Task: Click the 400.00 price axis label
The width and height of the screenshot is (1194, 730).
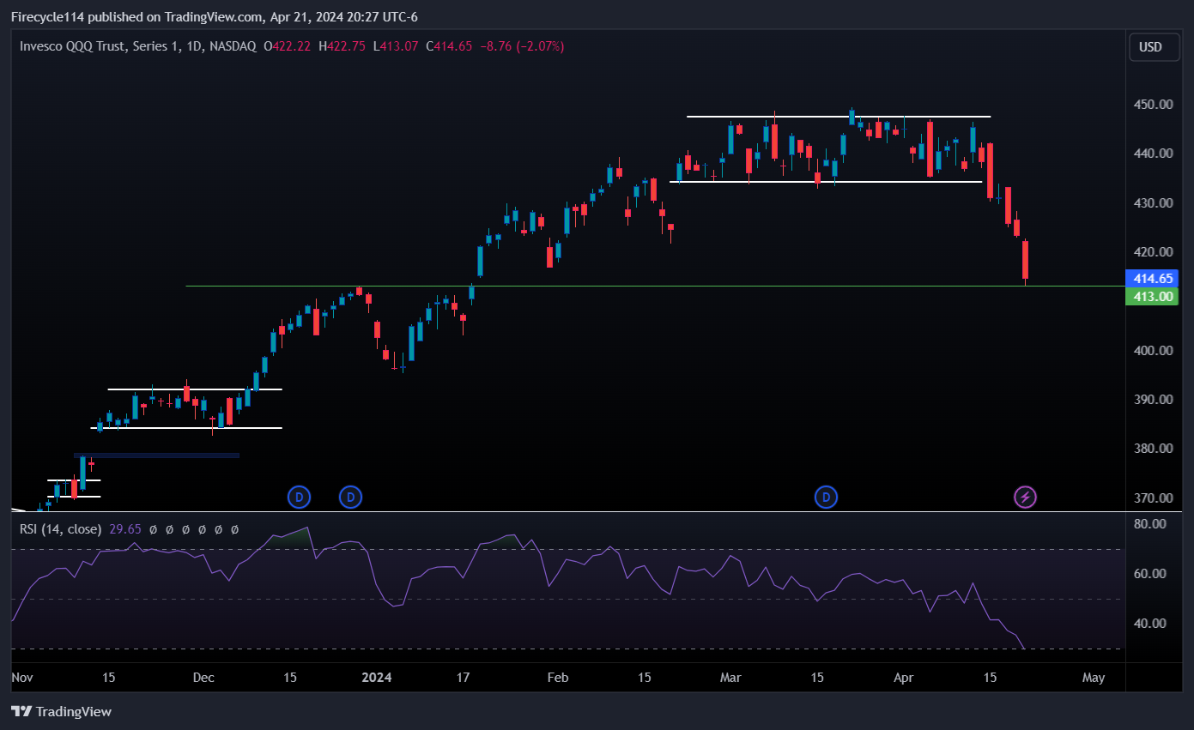Action: tap(1153, 350)
